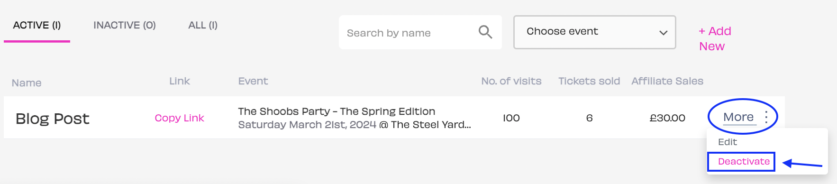Viewport: 837px width, 184px height.
Task: Choose Deactivate in the More menu
Action: pos(744,161)
